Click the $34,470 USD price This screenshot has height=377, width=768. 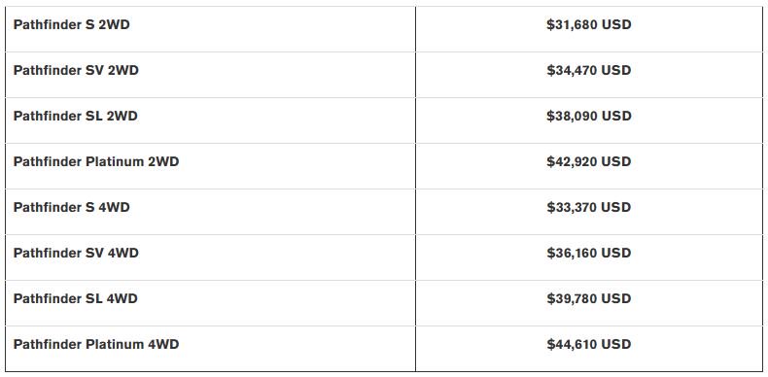pyautogui.click(x=589, y=70)
